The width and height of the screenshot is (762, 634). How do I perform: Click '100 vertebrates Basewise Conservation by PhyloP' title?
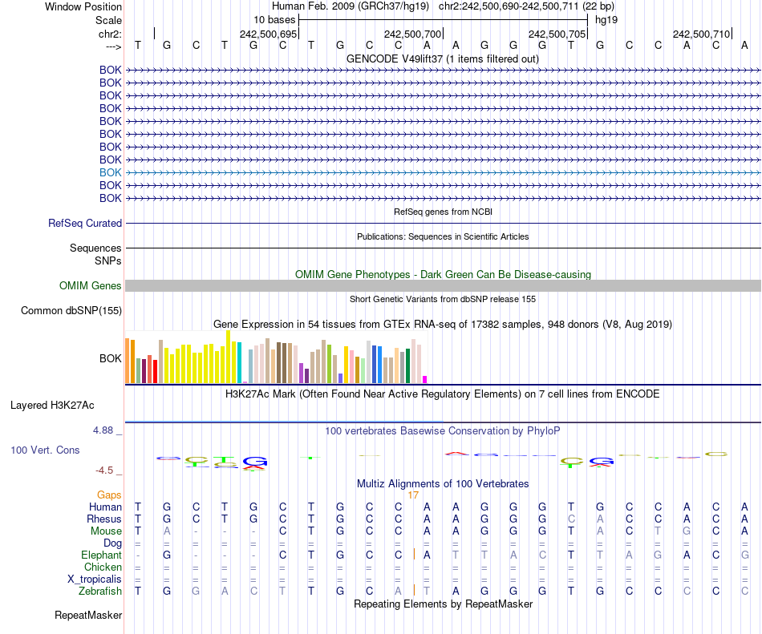442,430
